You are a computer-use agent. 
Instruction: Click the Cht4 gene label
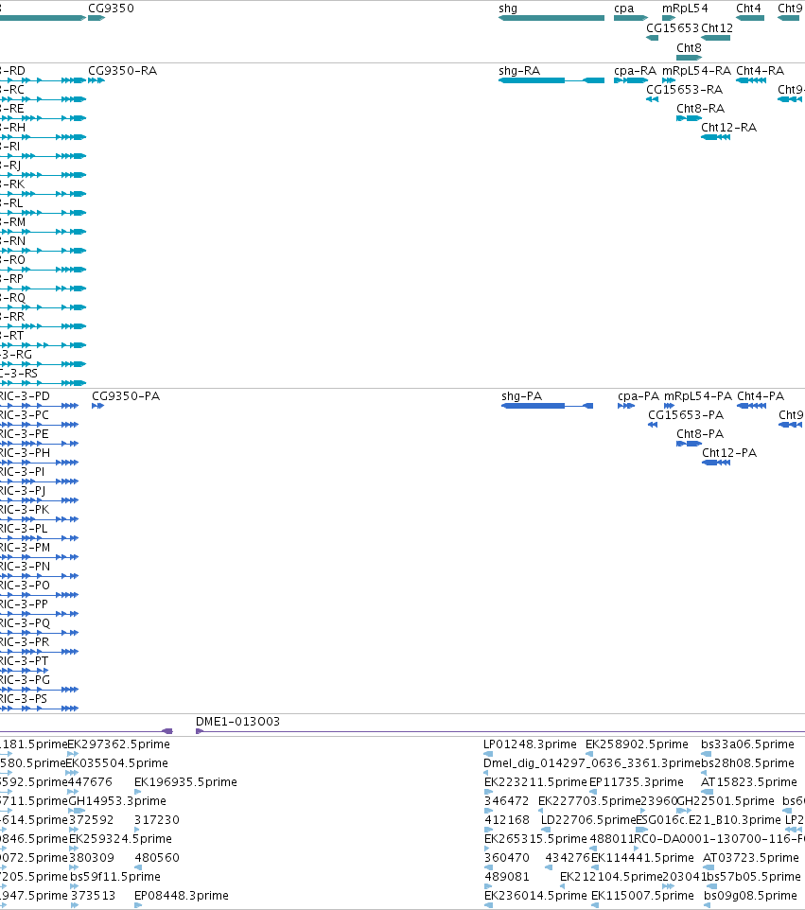[x=748, y=9]
